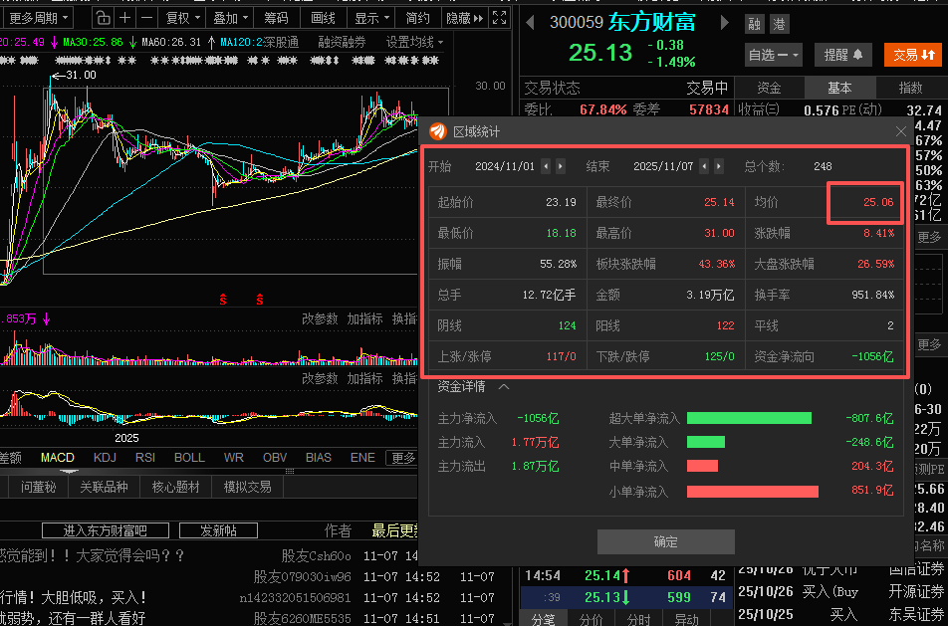Step start date 2024/11/01 backward
Screen dimensions: 948x626
pos(546,166)
